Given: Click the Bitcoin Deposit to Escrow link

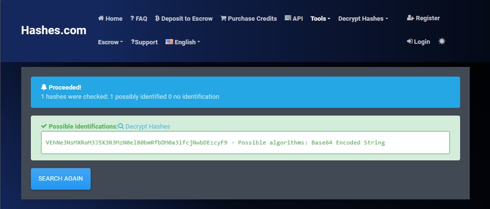Looking at the screenshot, I should pyautogui.click(x=184, y=18).
